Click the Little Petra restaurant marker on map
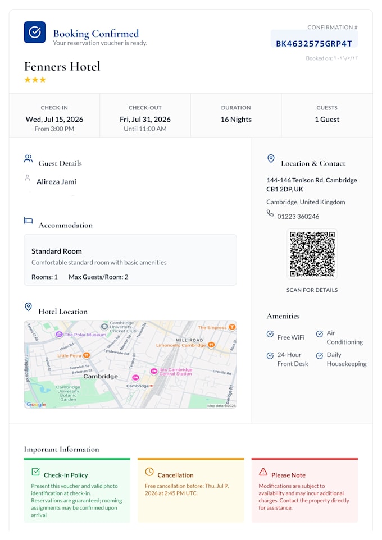Image resolution: width=382 pixels, height=540 pixels. (87, 355)
